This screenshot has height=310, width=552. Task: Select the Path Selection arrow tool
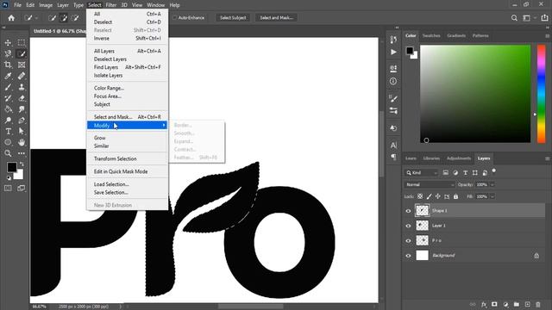[x=22, y=131]
